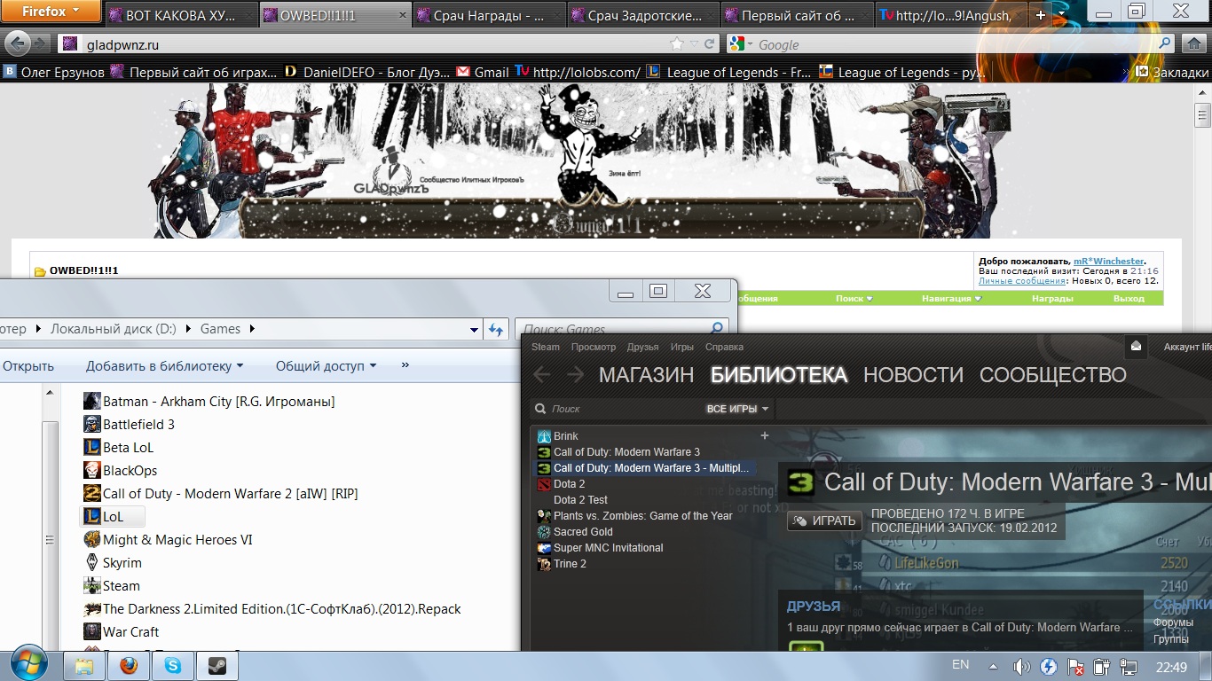
Task: Open the Добавить в библиотеку dropdown
Action: (x=164, y=365)
